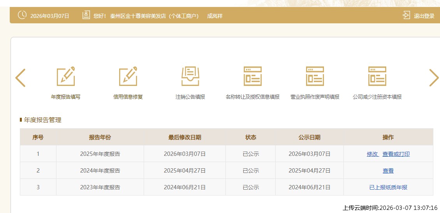The height and width of the screenshot is (213, 440).
Task: Click 已上报纸质年报 in the 2023 row
Action: [388, 187]
